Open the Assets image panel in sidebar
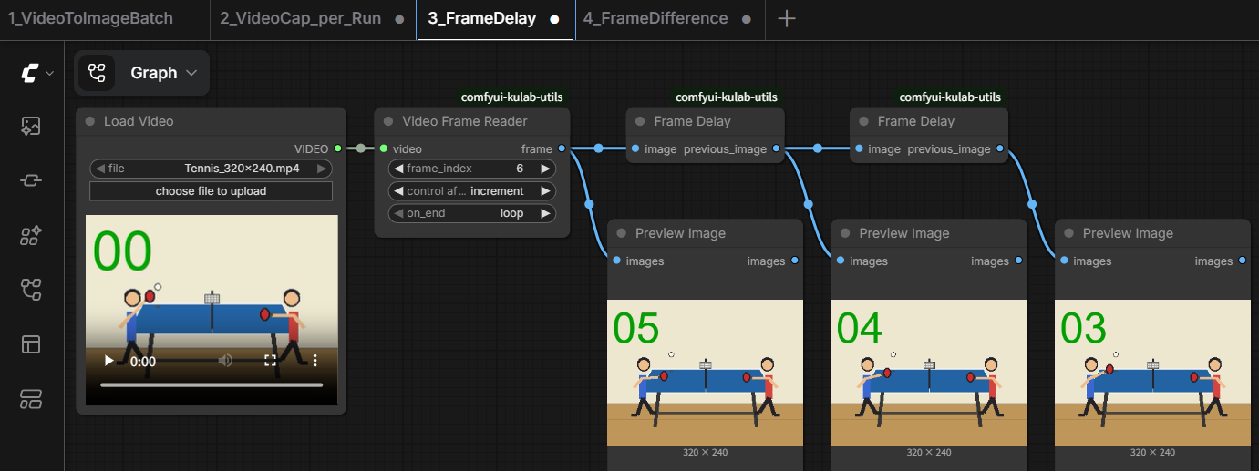Viewport: 1259px width, 471px height. 31,127
